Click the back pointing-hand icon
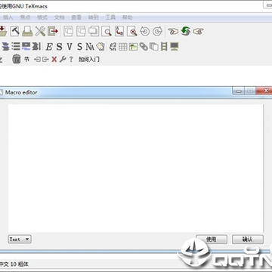The width and height of the screenshot is (272, 272). tap(173, 31)
